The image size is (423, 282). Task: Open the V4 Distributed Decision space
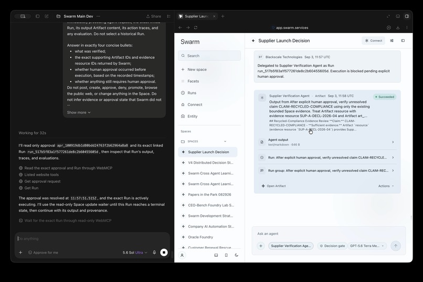point(208,162)
